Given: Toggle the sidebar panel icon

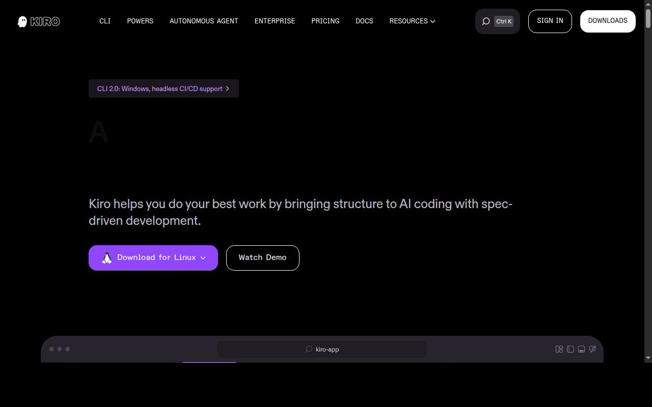Looking at the screenshot, I should (x=570, y=349).
